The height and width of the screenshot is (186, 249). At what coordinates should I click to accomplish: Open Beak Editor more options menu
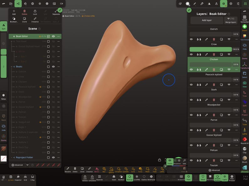point(59,36)
